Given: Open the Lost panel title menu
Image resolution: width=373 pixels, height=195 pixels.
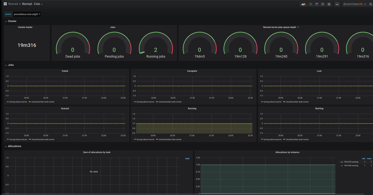Looking at the screenshot, I should [x=319, y=71].
